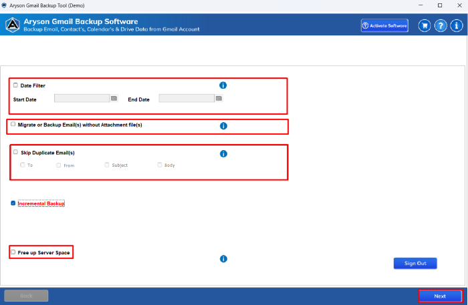Click the Aryson Gmail Backup Software heading
The height and width of the screenshot is (305, 468).
point(81,21)
